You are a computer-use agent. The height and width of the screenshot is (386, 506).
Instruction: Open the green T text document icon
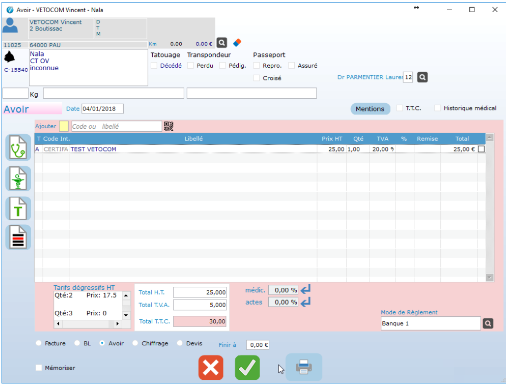coord(18,209)
